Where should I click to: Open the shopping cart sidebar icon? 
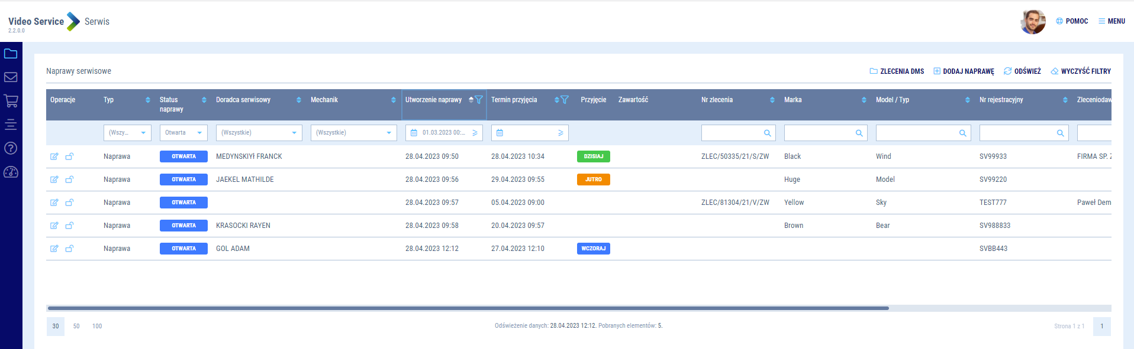pyautogui.click(x=11, y=101)
